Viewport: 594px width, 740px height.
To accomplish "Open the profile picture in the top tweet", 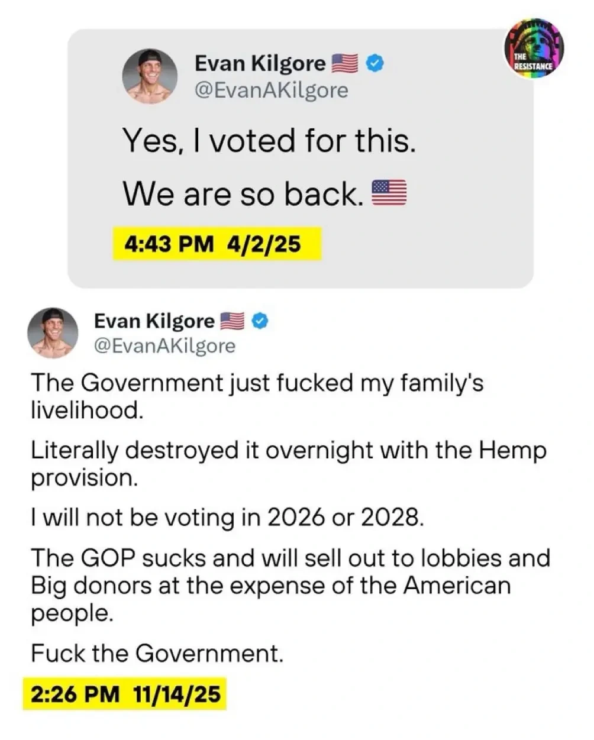I will click(150, 76).
